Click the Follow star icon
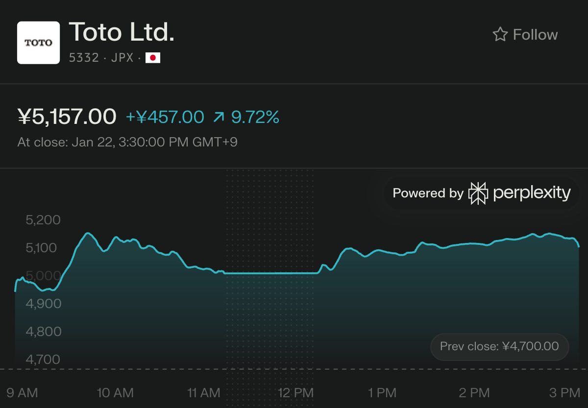 pyautogui.click(x=500, y=35)
